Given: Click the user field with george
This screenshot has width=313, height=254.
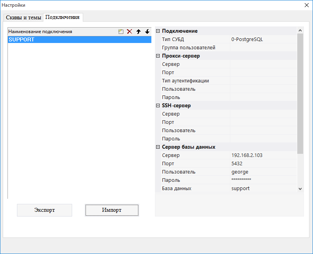Looking at the screenshot, I should pyautogui.click(x=263, y=172).
